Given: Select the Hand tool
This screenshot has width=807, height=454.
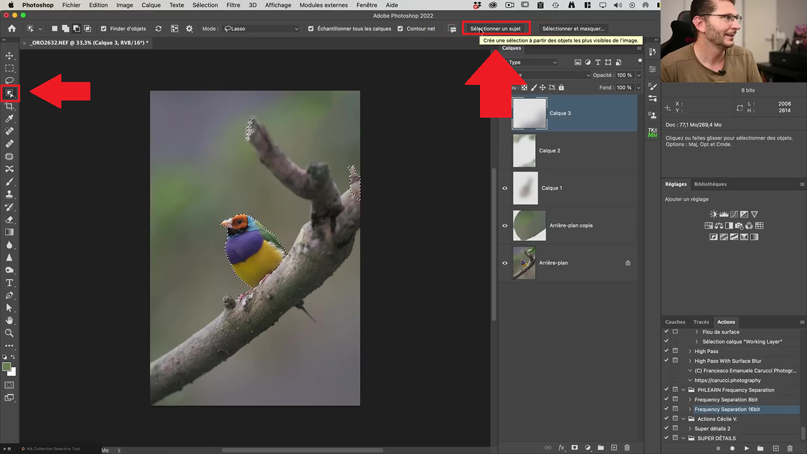Looking at the screenshot, I should click(x=9, y=321).
